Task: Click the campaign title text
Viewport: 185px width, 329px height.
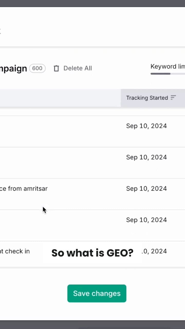Action: tap(13, 68)
